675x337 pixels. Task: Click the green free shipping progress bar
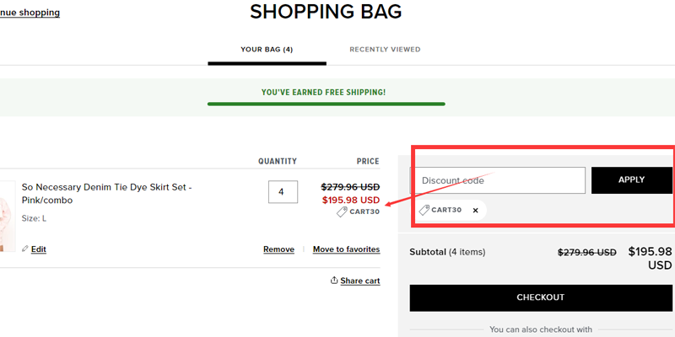(x=326, y=104)
